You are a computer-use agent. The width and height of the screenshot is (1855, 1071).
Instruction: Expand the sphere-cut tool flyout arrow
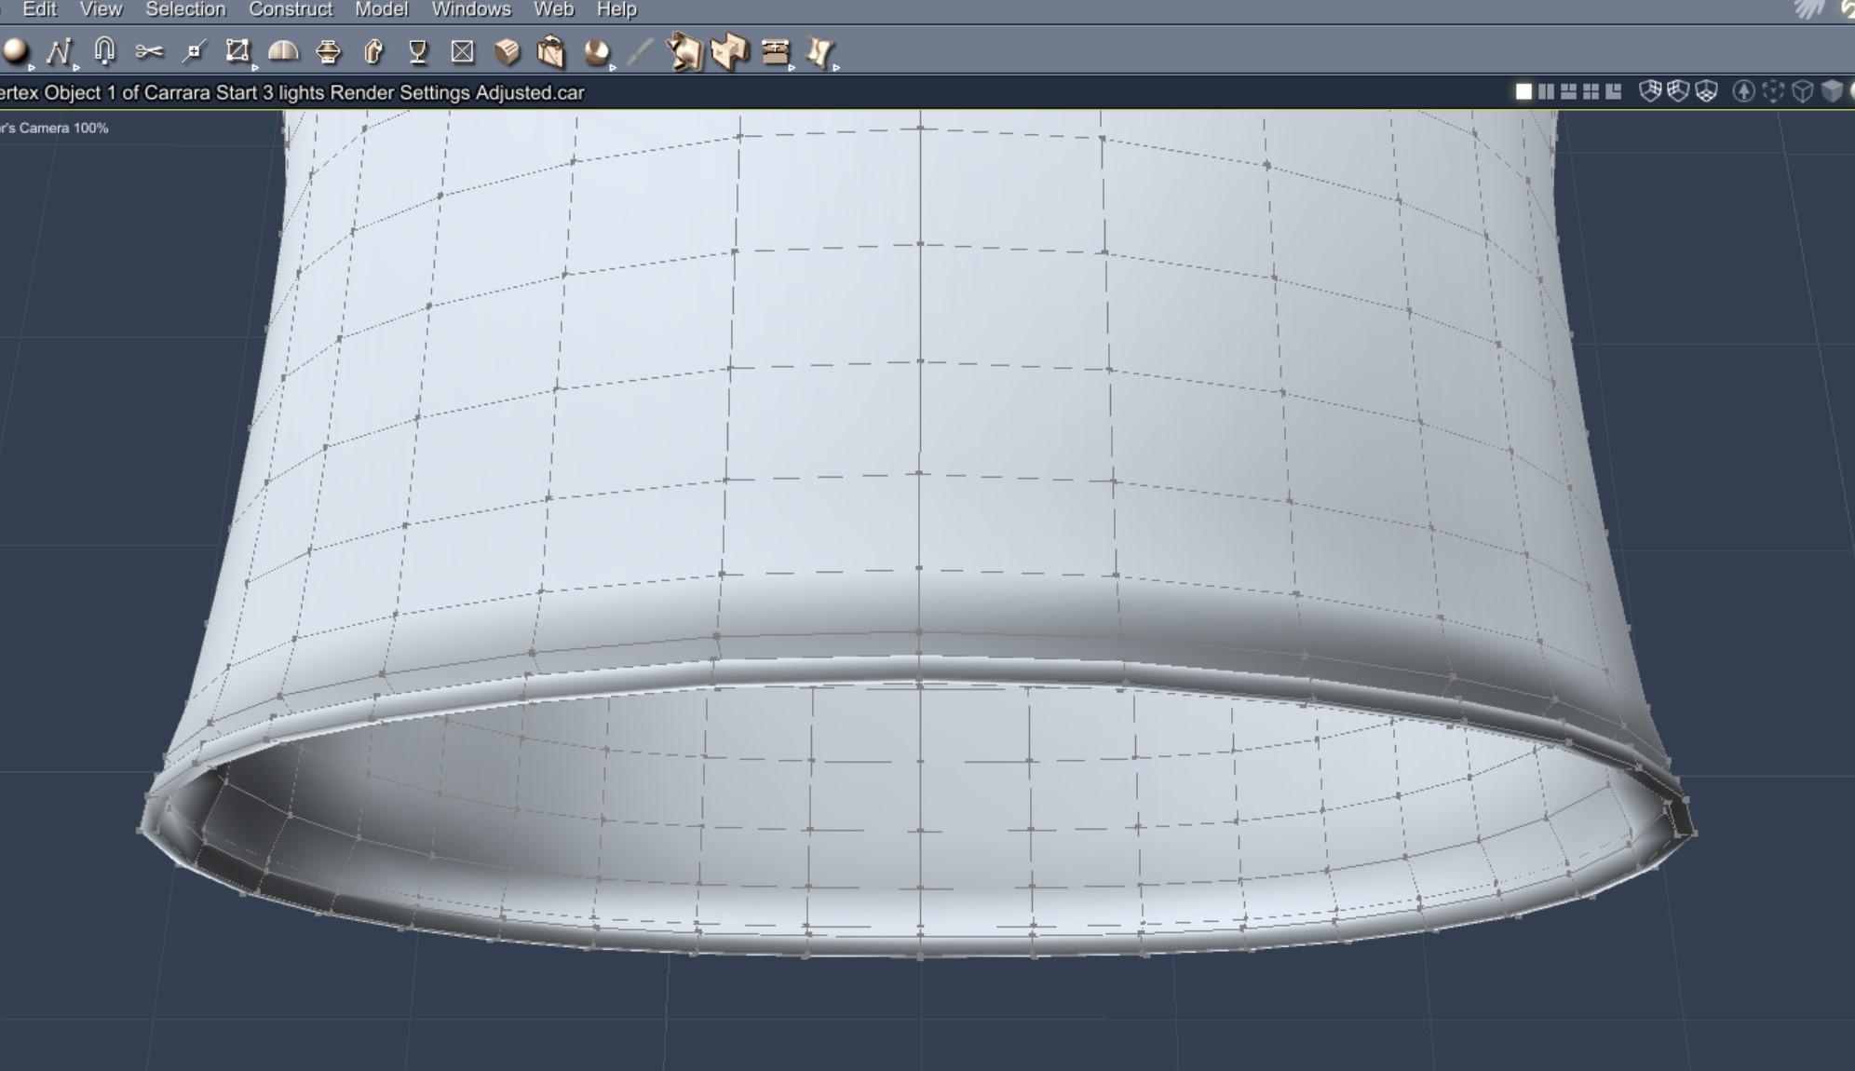(x=613, y=67)
